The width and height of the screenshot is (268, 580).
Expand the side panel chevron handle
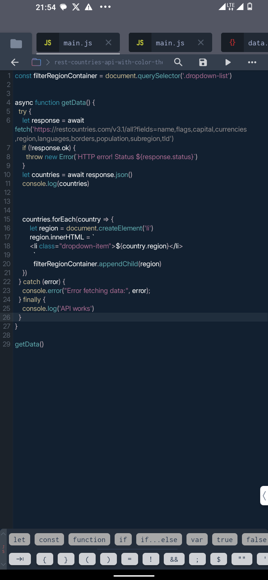pyautogui.click(x=264, y=496)
